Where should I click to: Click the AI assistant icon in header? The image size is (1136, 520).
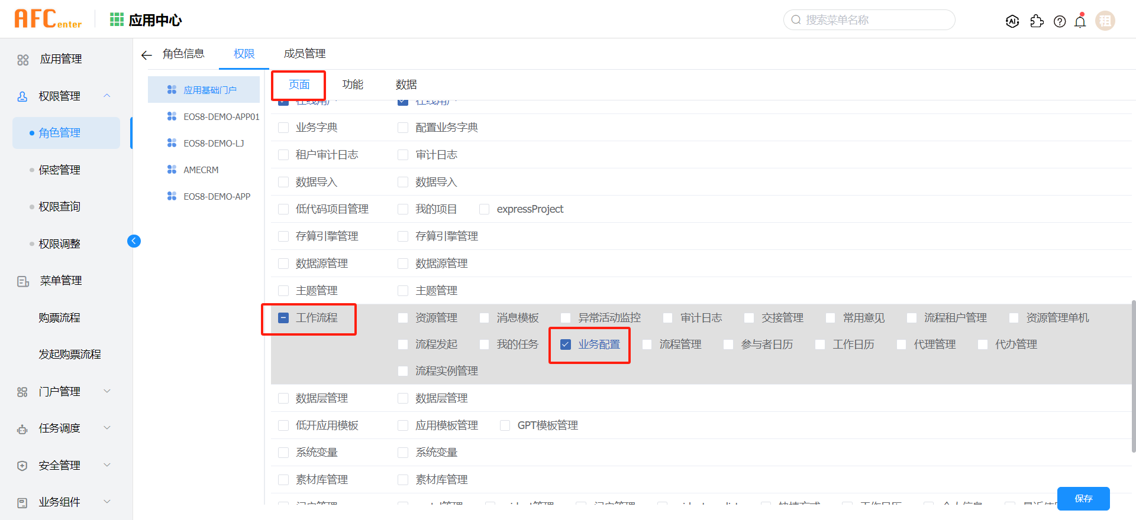pos(1012,21)
